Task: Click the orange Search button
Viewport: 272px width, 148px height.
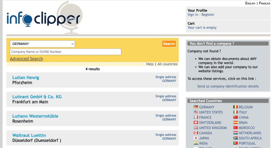Action: (x=169, y=44)
